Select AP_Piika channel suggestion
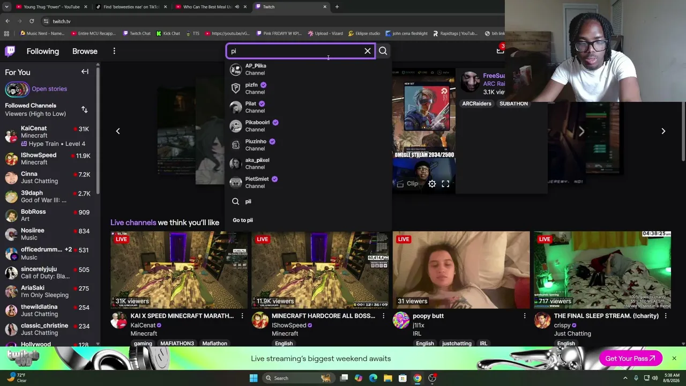686x386 pixels. click(308, 69)
